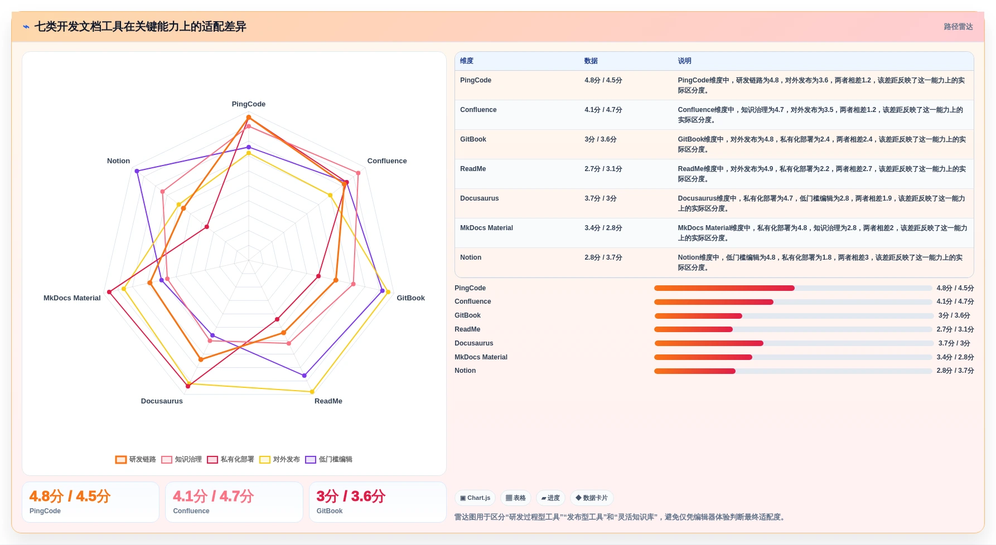Click the PingCode axis label on radar

pos(249,104)
